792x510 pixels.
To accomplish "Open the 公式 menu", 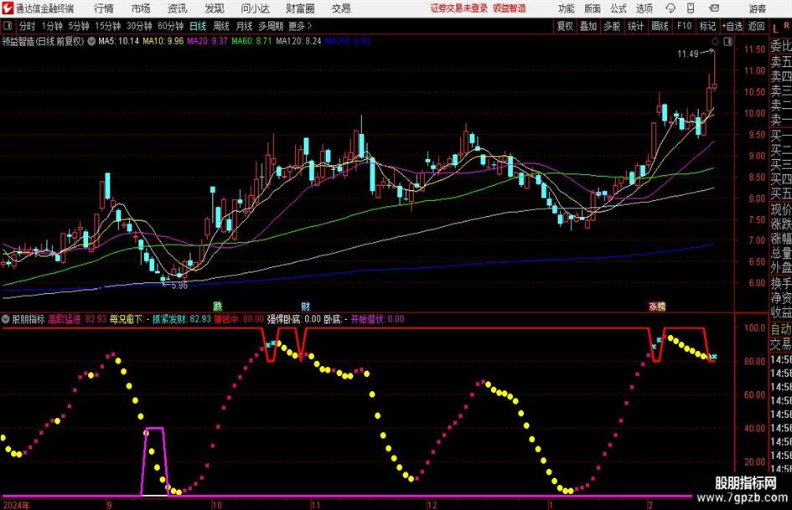I will tap(619, 8).
